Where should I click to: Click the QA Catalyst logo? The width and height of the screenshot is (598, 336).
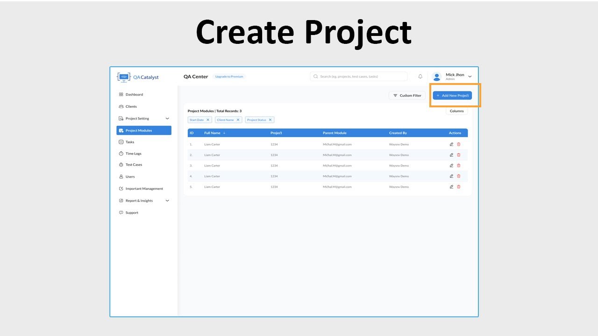pyautogui.click(x=138, y=77)
